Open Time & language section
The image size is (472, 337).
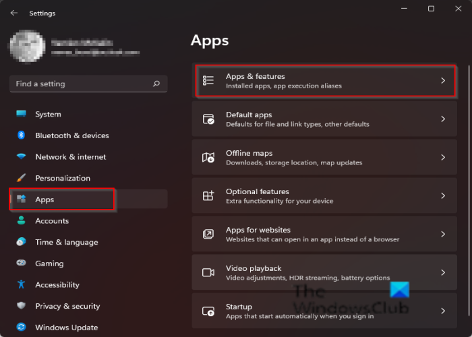(66, 243)
